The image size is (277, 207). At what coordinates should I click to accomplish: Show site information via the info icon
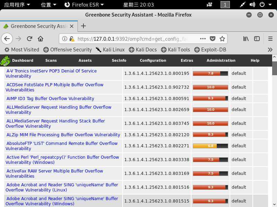coord(65,39)
